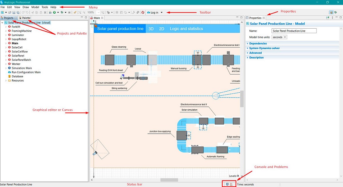Image resolution: width=343 pixels, height=187 pixels.
Task: Expand the Dependencies section
Action: coord(258,44)
